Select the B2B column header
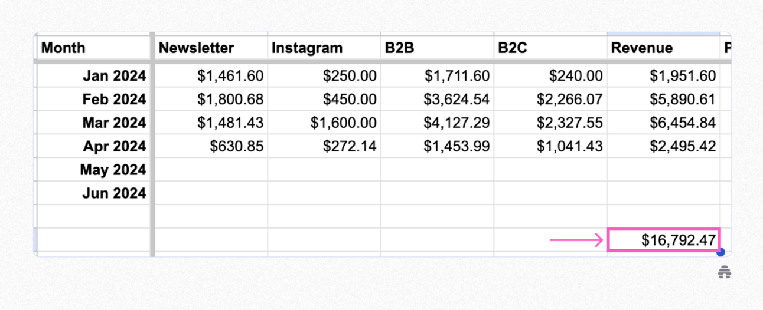 tap(437, 48)
